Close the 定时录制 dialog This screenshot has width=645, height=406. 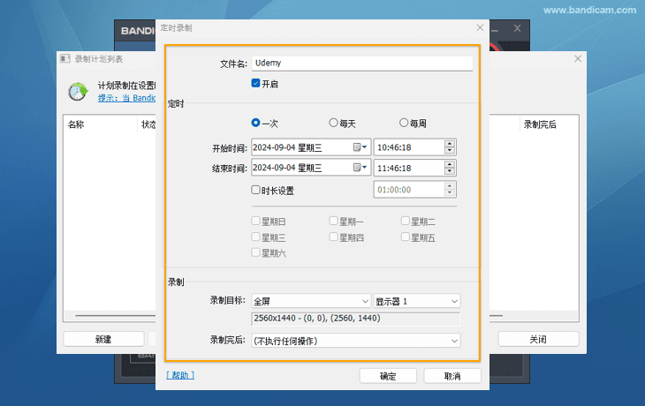[480, 27]
